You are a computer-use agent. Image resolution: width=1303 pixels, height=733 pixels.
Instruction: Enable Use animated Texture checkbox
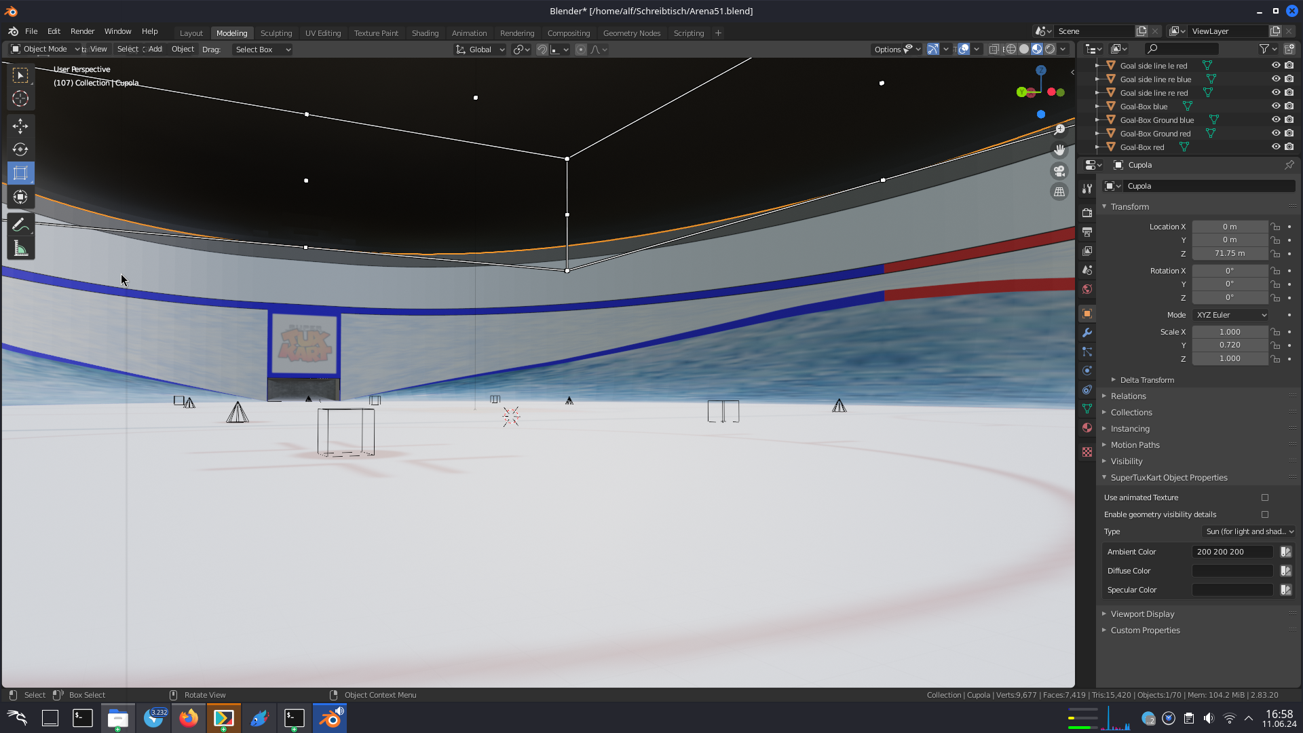point(1265,497)
